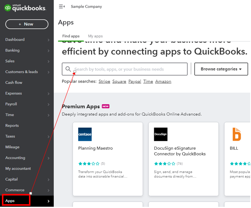The width and height of the screenshot is (251, 208).
Task: Open the BILL app title
Action: [234, 148]
